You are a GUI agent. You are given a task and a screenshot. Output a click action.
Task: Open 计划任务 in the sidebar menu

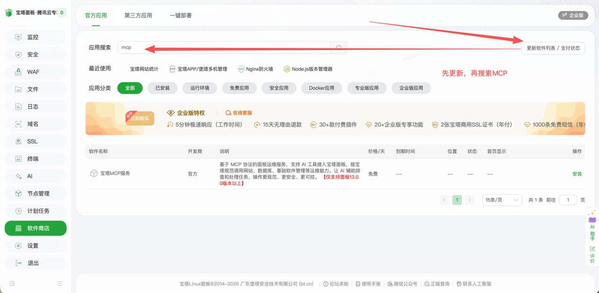36,211
